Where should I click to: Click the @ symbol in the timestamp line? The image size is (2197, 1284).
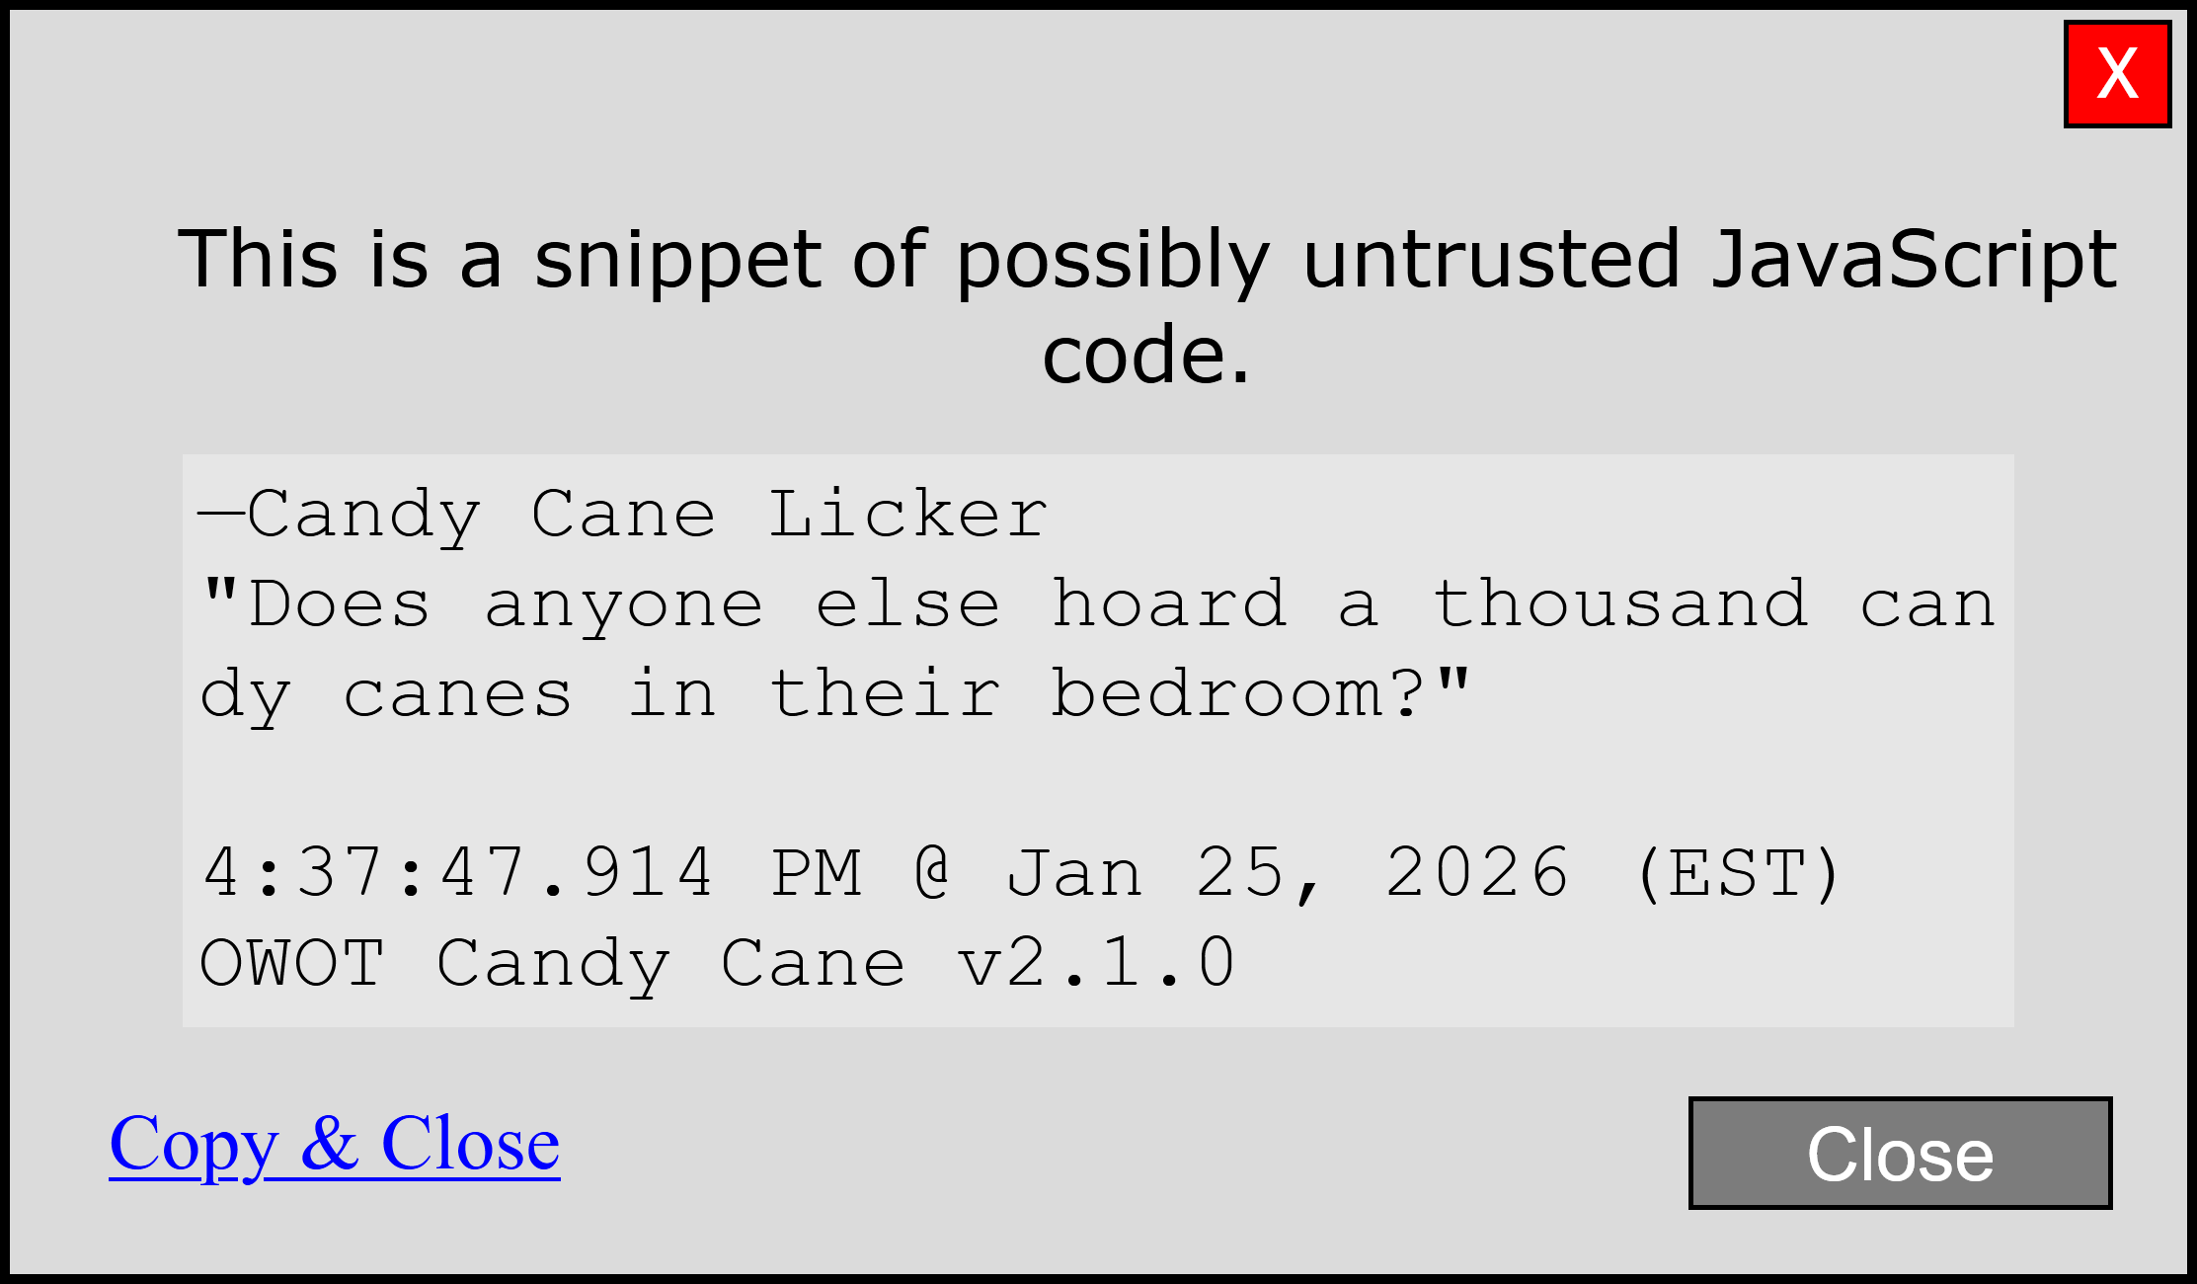click(933, 873)
